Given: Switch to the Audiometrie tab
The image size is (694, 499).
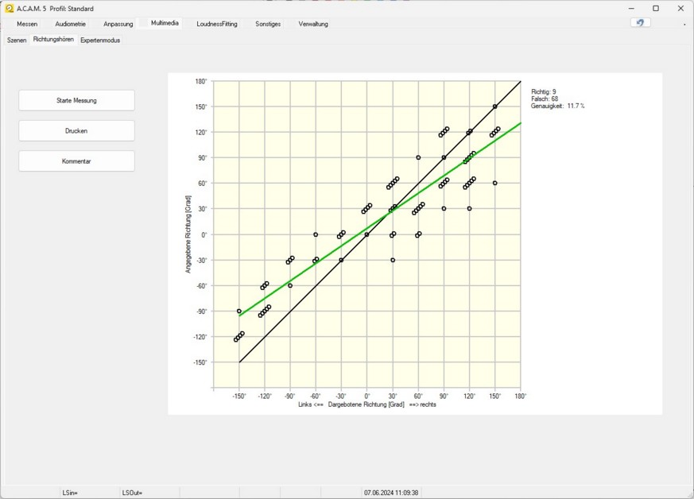Looking at the screenshot, I should tap(70, 24).
